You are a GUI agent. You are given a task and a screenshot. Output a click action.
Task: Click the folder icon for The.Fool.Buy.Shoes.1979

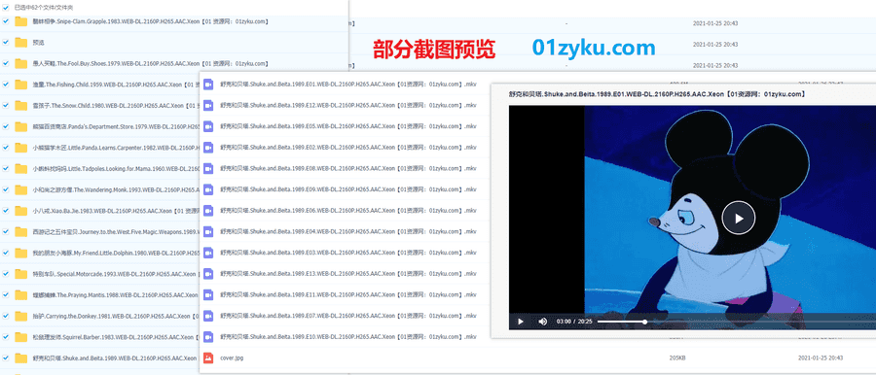[21, 63]
